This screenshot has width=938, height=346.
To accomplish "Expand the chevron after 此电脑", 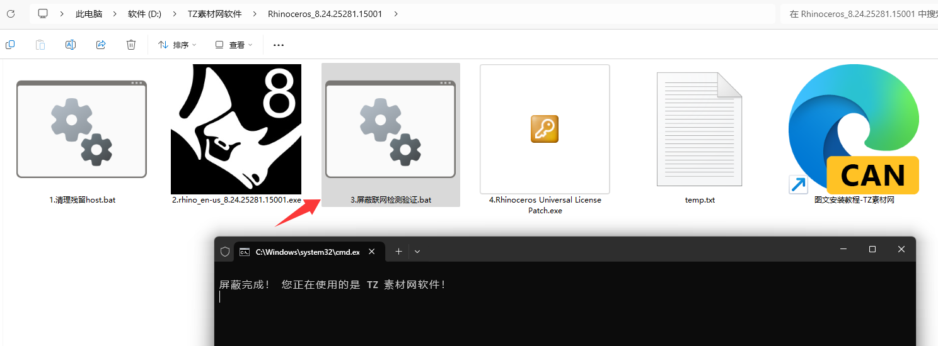I will pos(114,13).
